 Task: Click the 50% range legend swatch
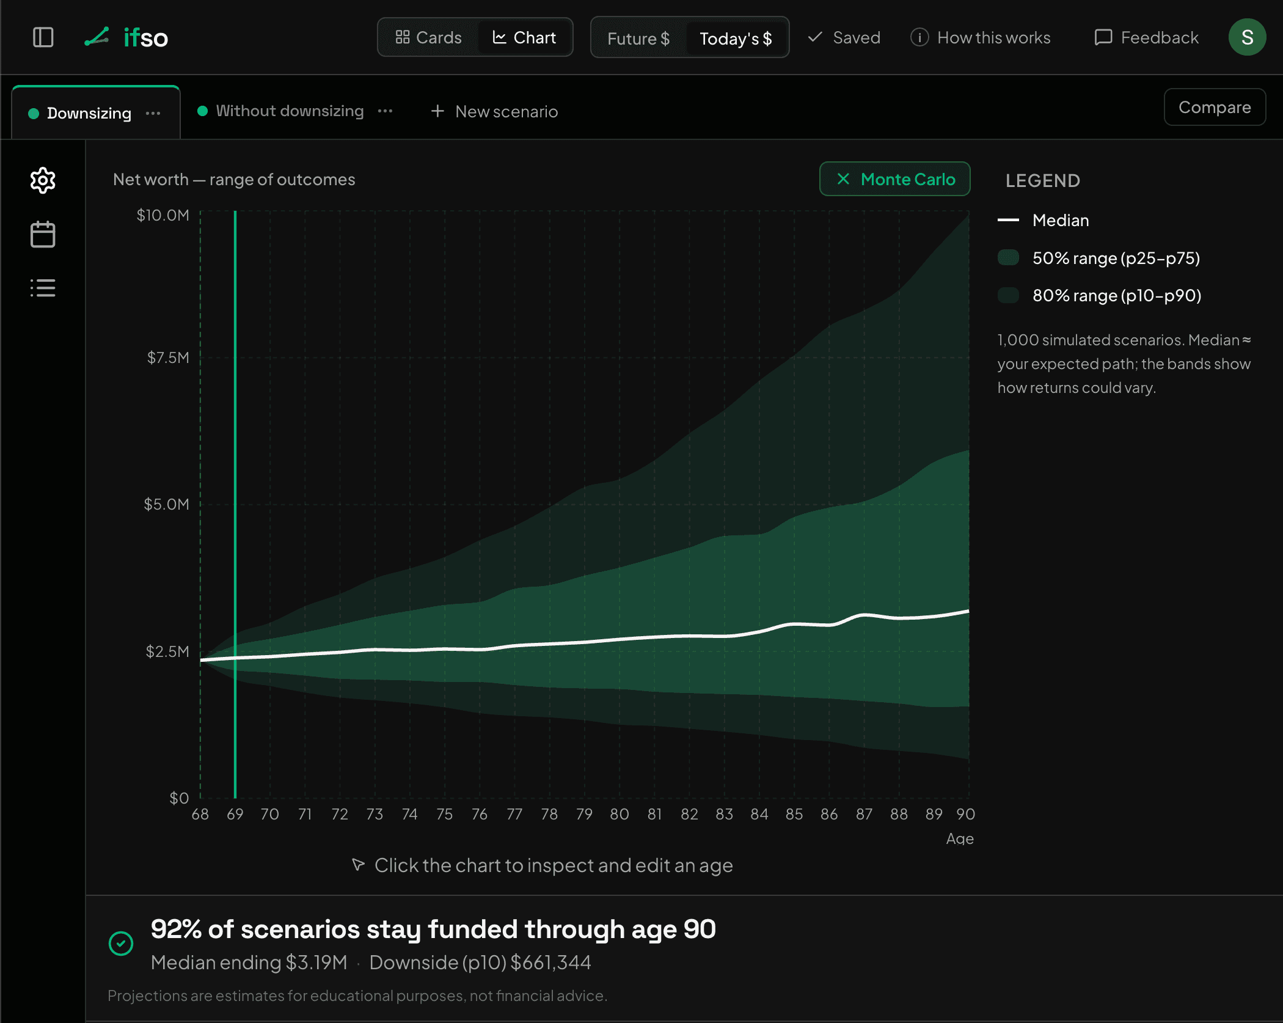click(x=1008, y=258)
